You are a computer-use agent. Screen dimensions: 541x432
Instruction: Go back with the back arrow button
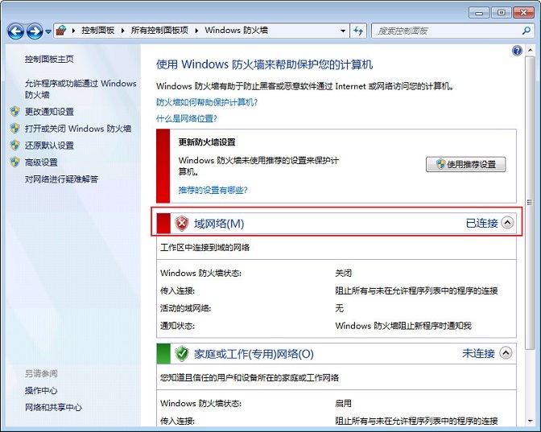[16, 31]
